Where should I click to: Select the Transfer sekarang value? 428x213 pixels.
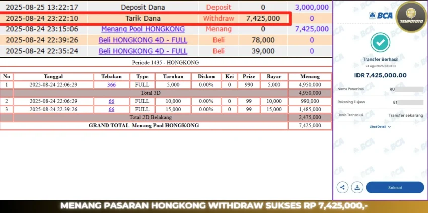pyautogui.click(x=406, y=115)
